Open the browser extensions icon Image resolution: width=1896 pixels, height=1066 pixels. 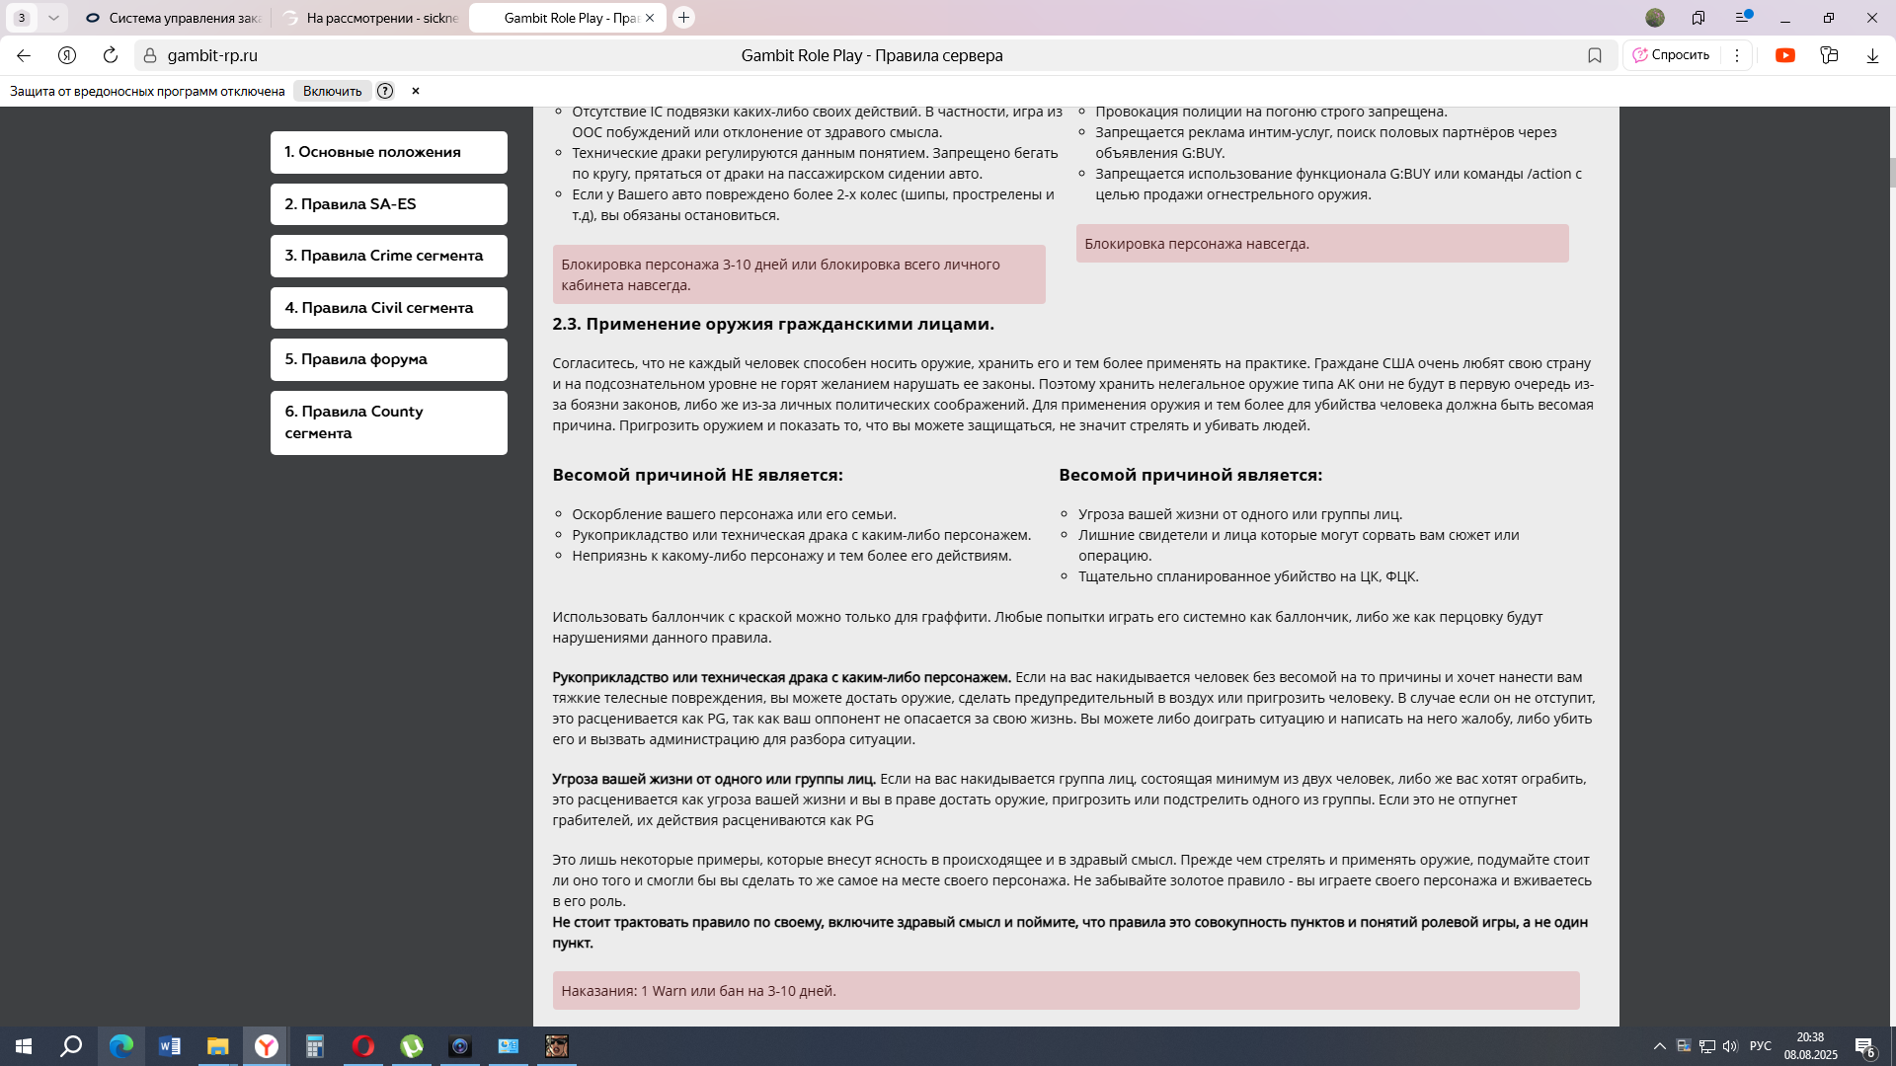pos(1829,55)
